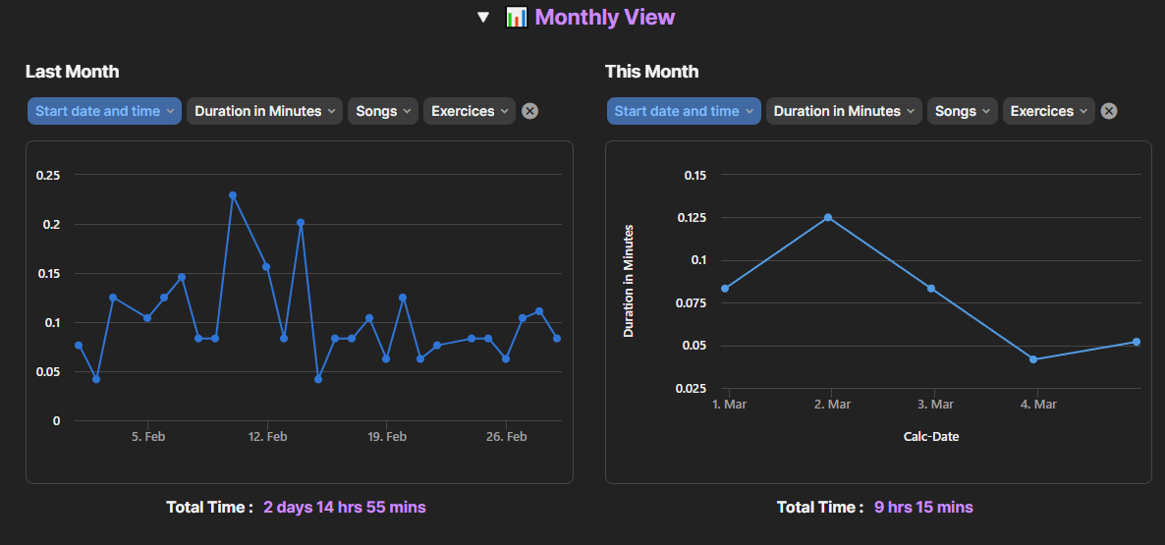Screen dimensions: 1165x545
Task: Open This Month's Start date and time dropdown
Action: pos(684,111)
